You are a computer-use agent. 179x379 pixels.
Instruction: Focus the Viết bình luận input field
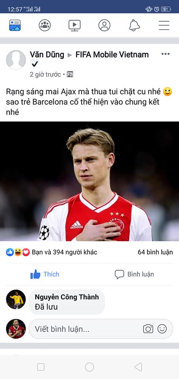click(x=101, y=329)
